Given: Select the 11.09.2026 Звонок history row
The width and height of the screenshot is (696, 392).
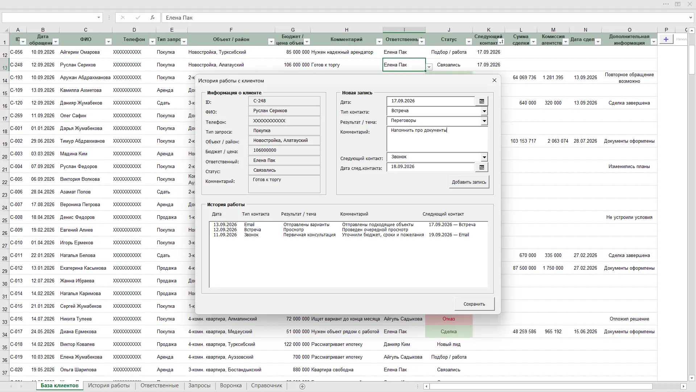Looking at the screenshot, I should [x=348, y=235].
